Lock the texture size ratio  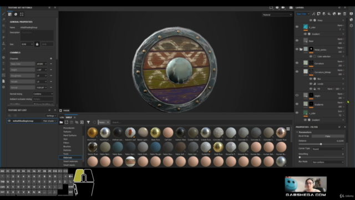[x=37, y=44]
